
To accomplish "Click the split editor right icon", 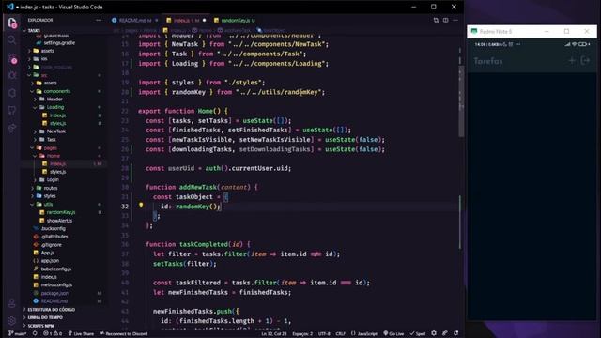I will [x=445, y=20].
